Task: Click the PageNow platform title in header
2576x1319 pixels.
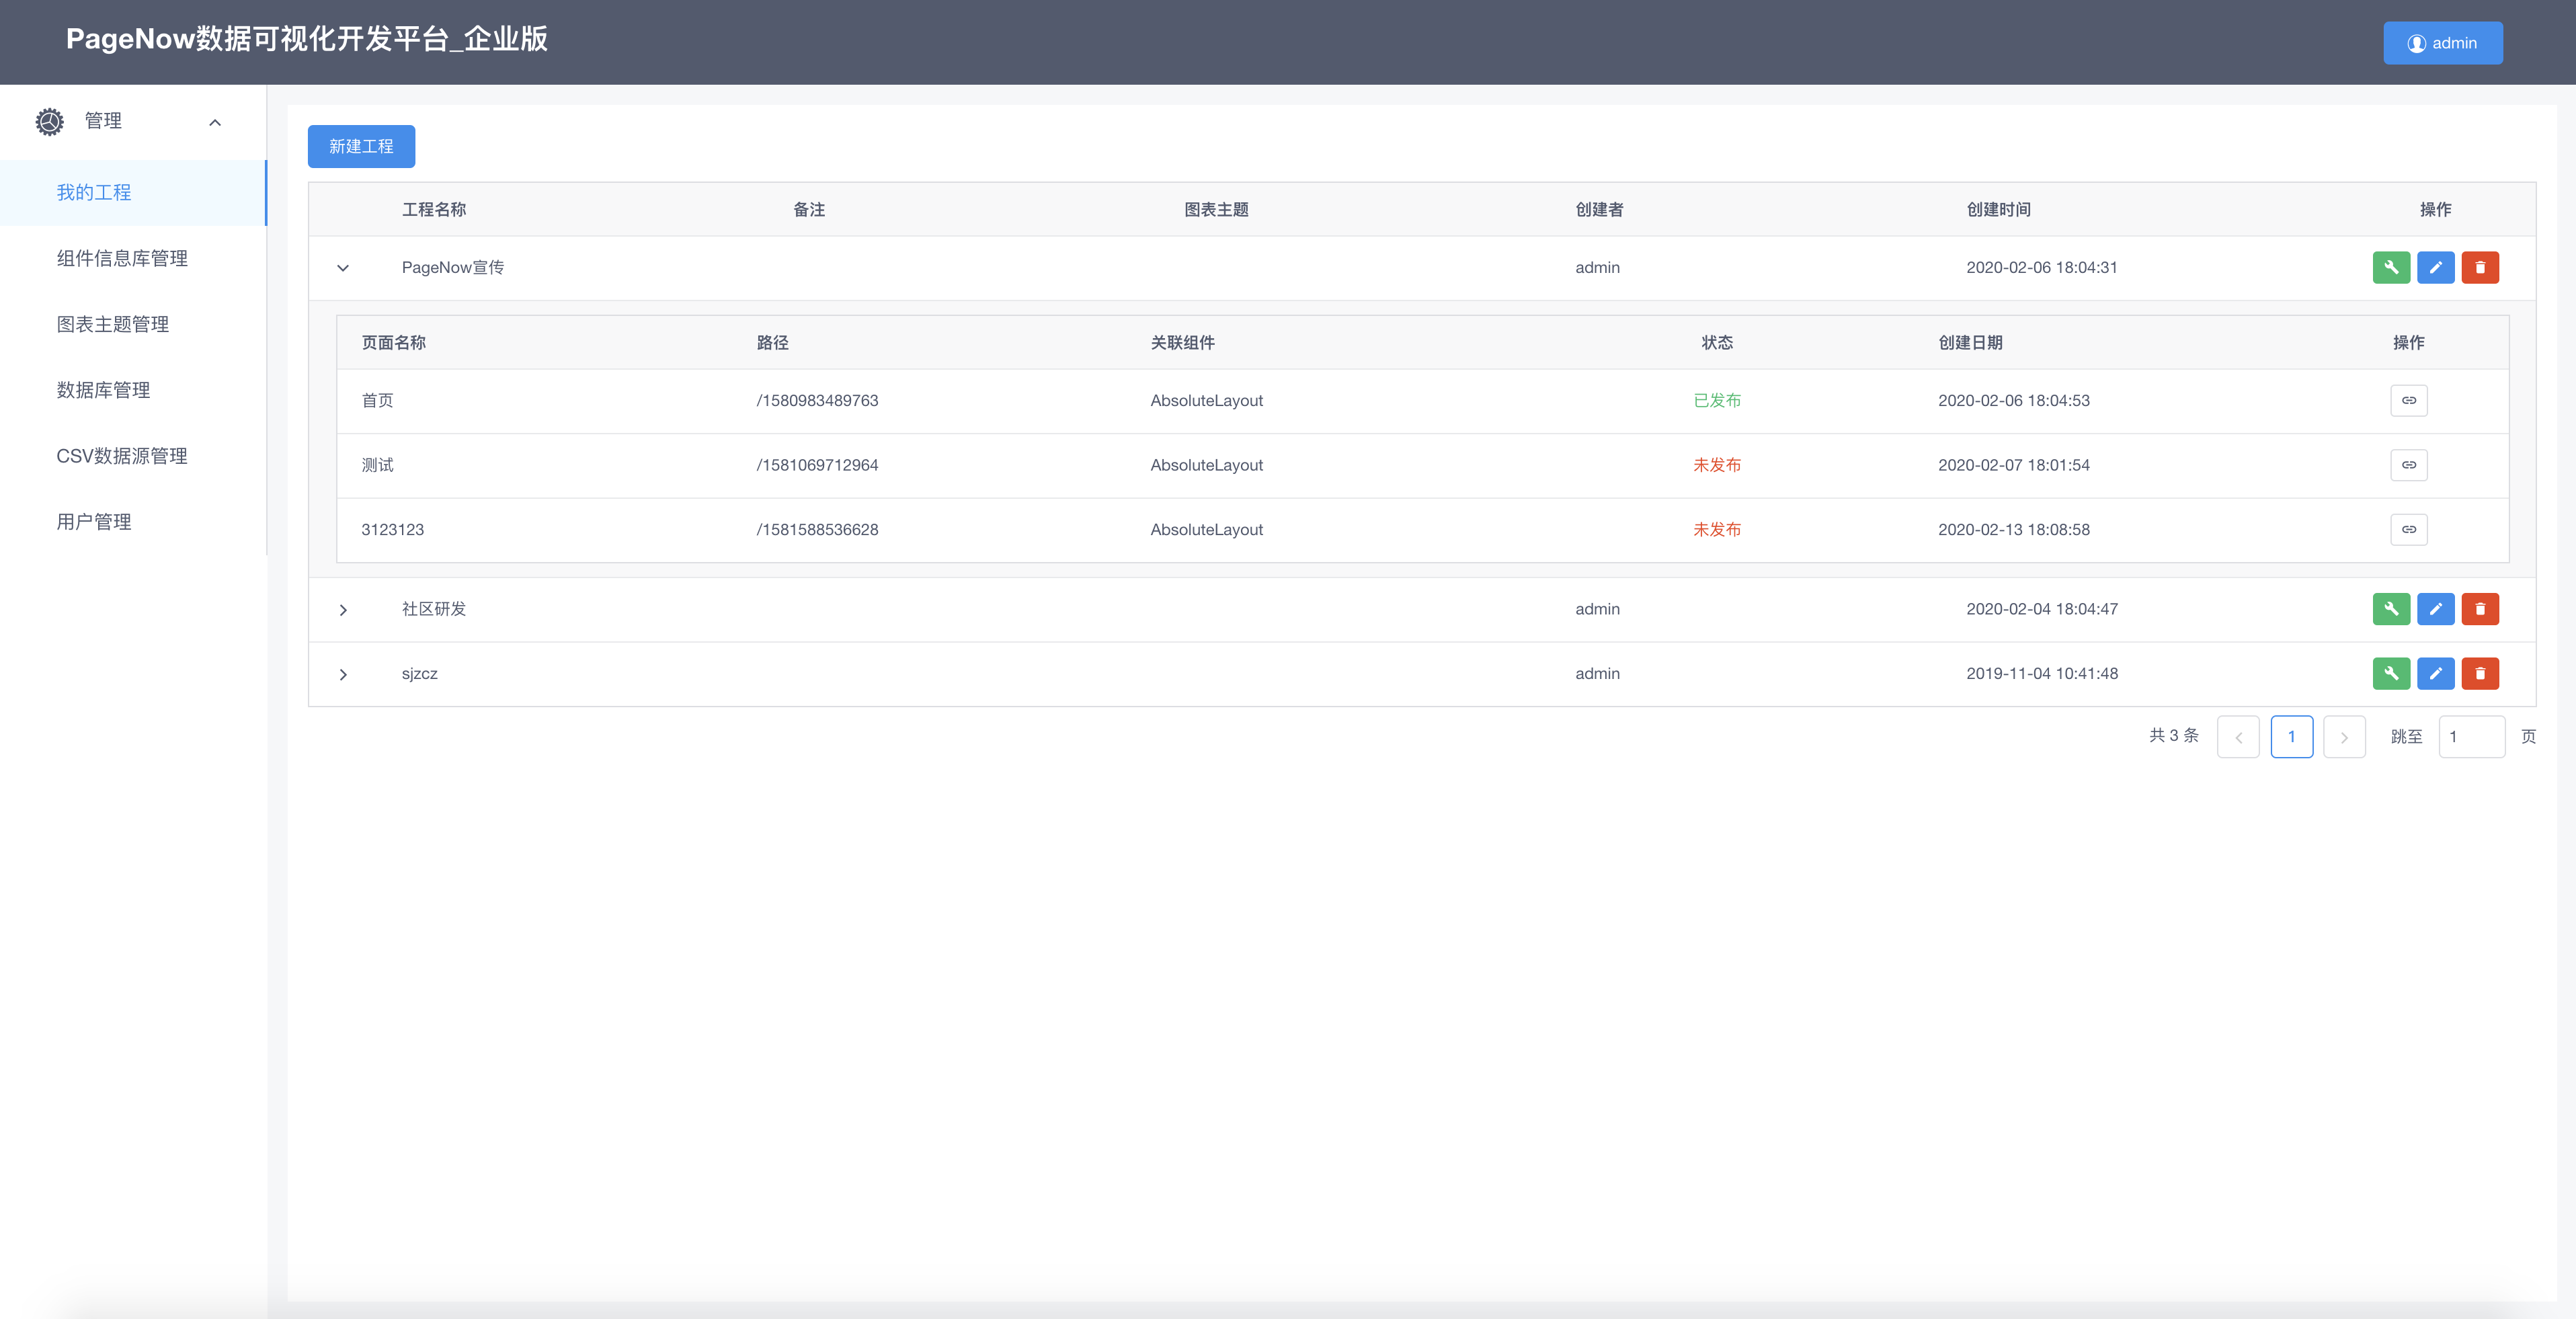Action: click(307, 39)
